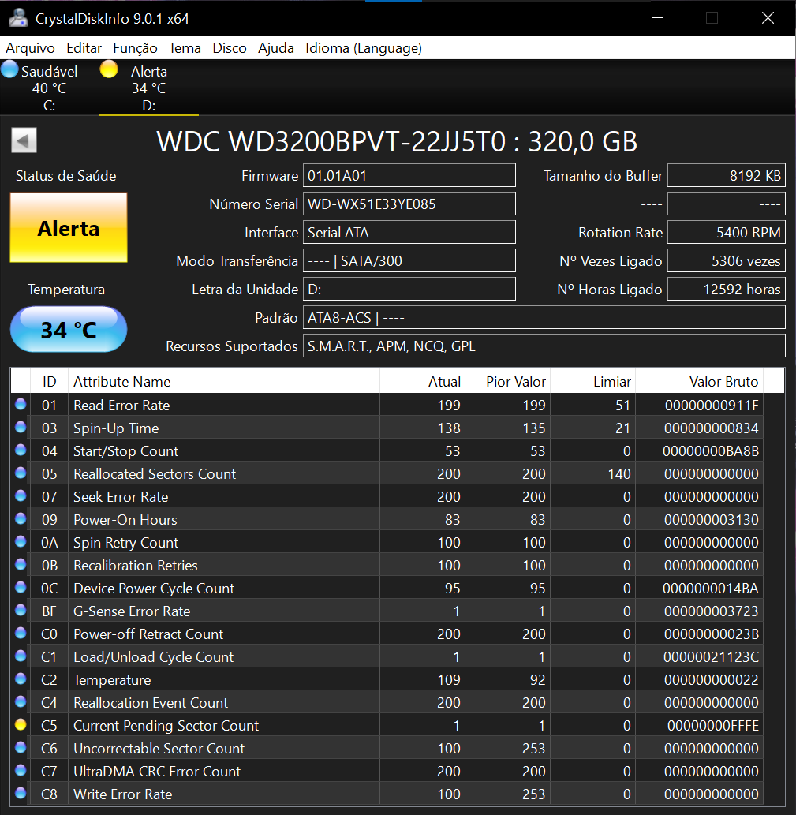Click the status dot for Device Power Cycle Count
Image resolution: width=796 pixels, height=815 pixels.
coord(21,587)
